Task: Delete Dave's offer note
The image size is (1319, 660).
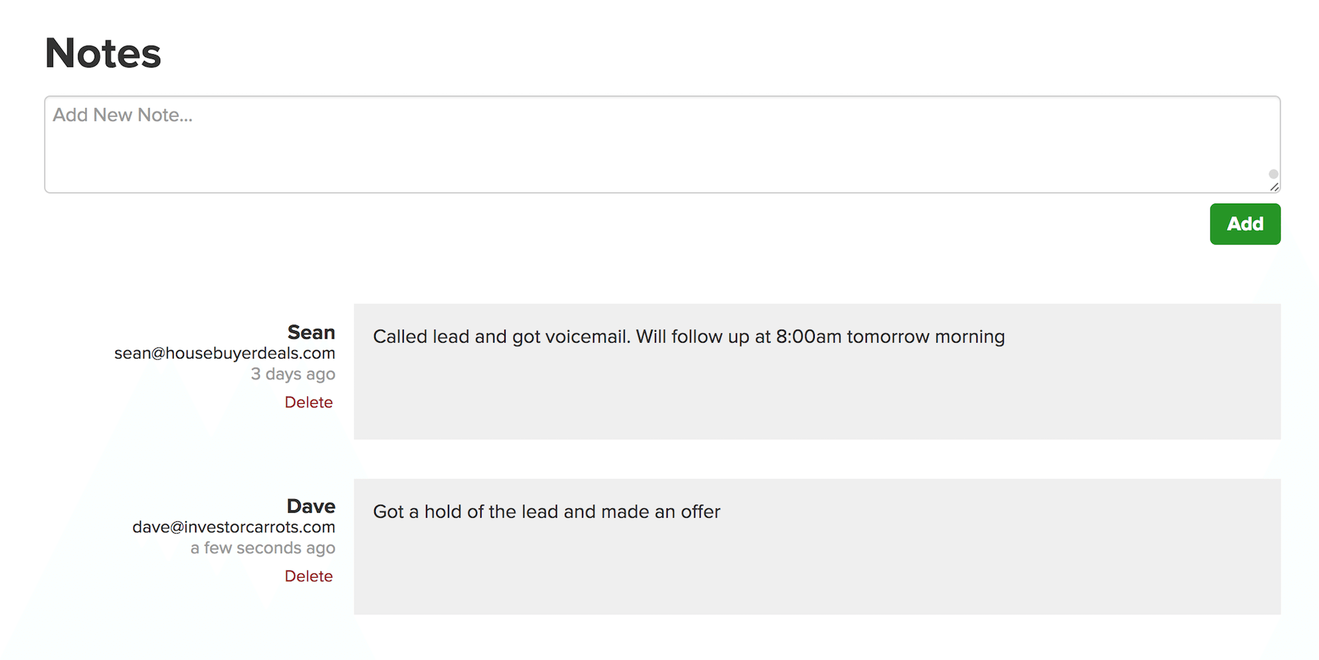Action: click(308, 576)
